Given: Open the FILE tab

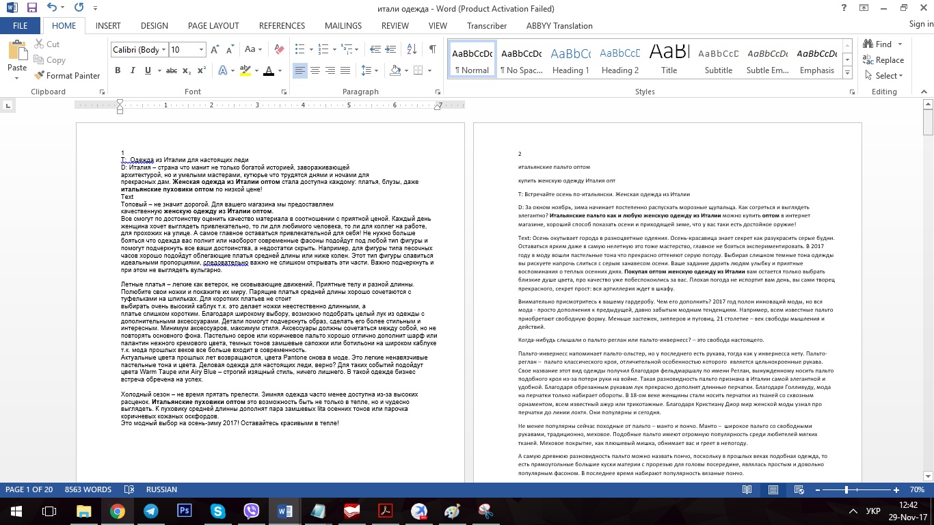Looking at the screenshot, I should (21, 26).
